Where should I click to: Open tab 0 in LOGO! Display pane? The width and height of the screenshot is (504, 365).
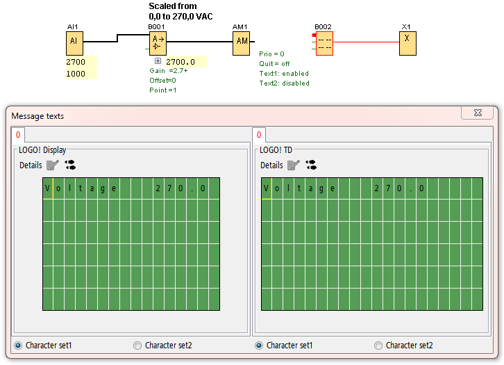pos(18,135)
